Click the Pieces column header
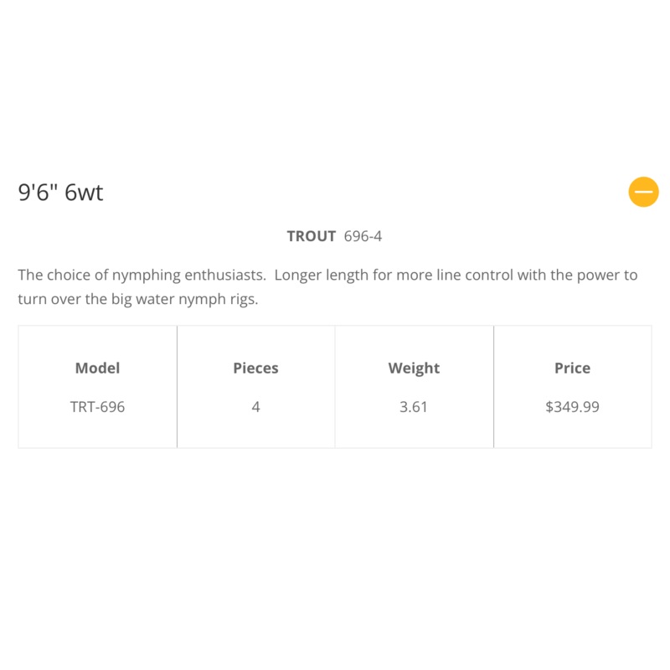 click(255, 368)
